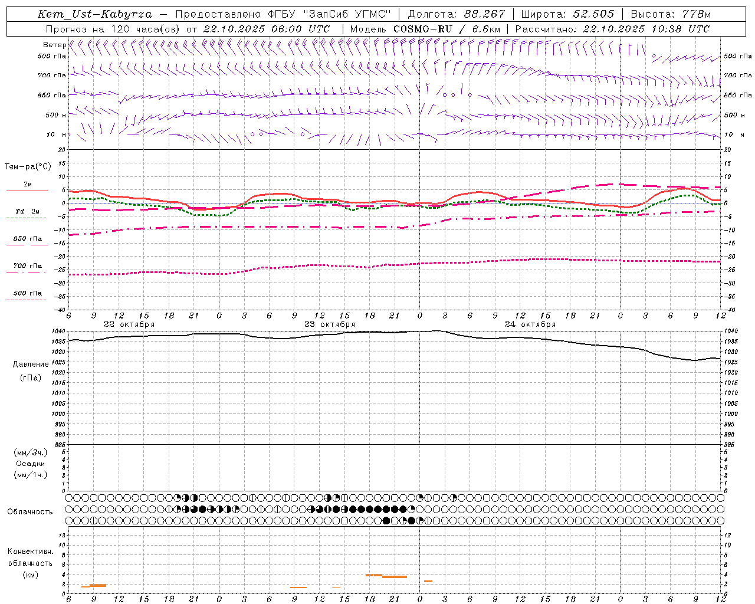Screen dimensions: 755x604
Task: Click the (мм/1ч.) precipitation unit label
Action: click(30, 475)
